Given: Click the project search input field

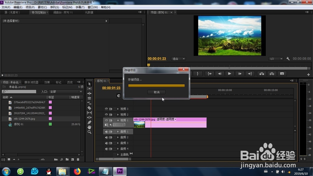Looking at the screenshot, I should [19, 91].
